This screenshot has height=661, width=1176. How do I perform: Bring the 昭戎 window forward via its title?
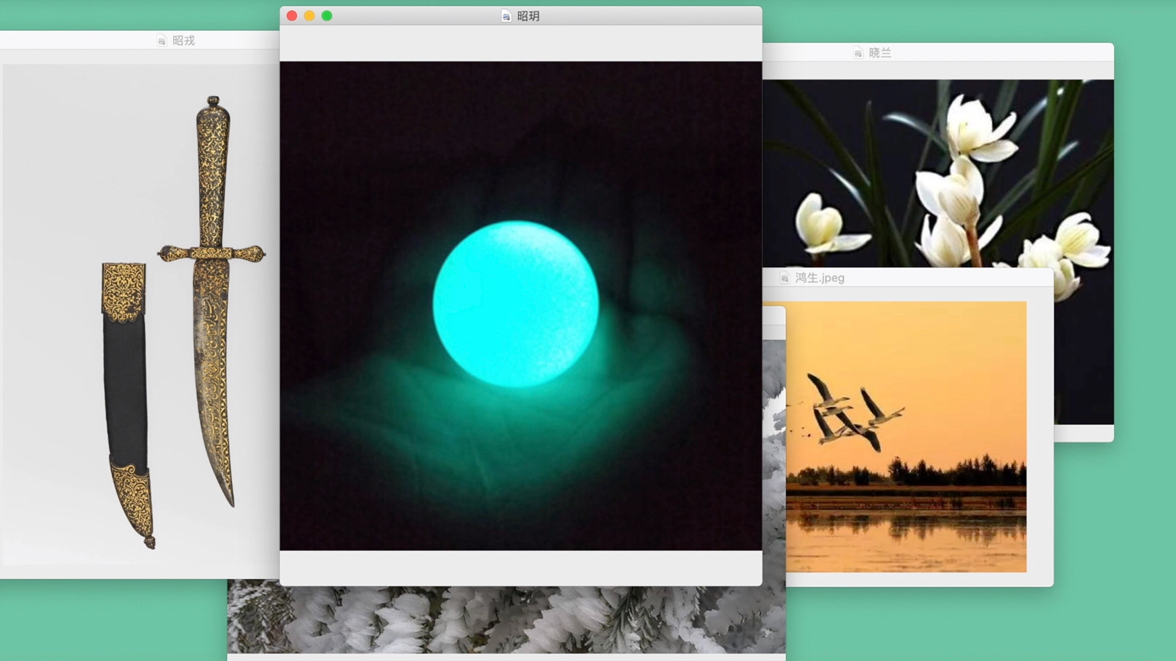click(x=183, y=41)
